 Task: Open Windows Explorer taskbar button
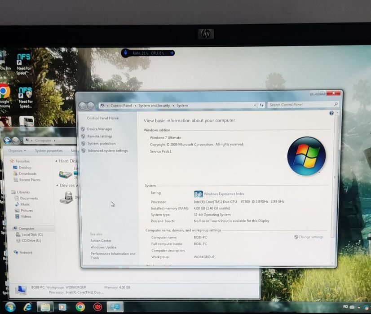point(45,307)
